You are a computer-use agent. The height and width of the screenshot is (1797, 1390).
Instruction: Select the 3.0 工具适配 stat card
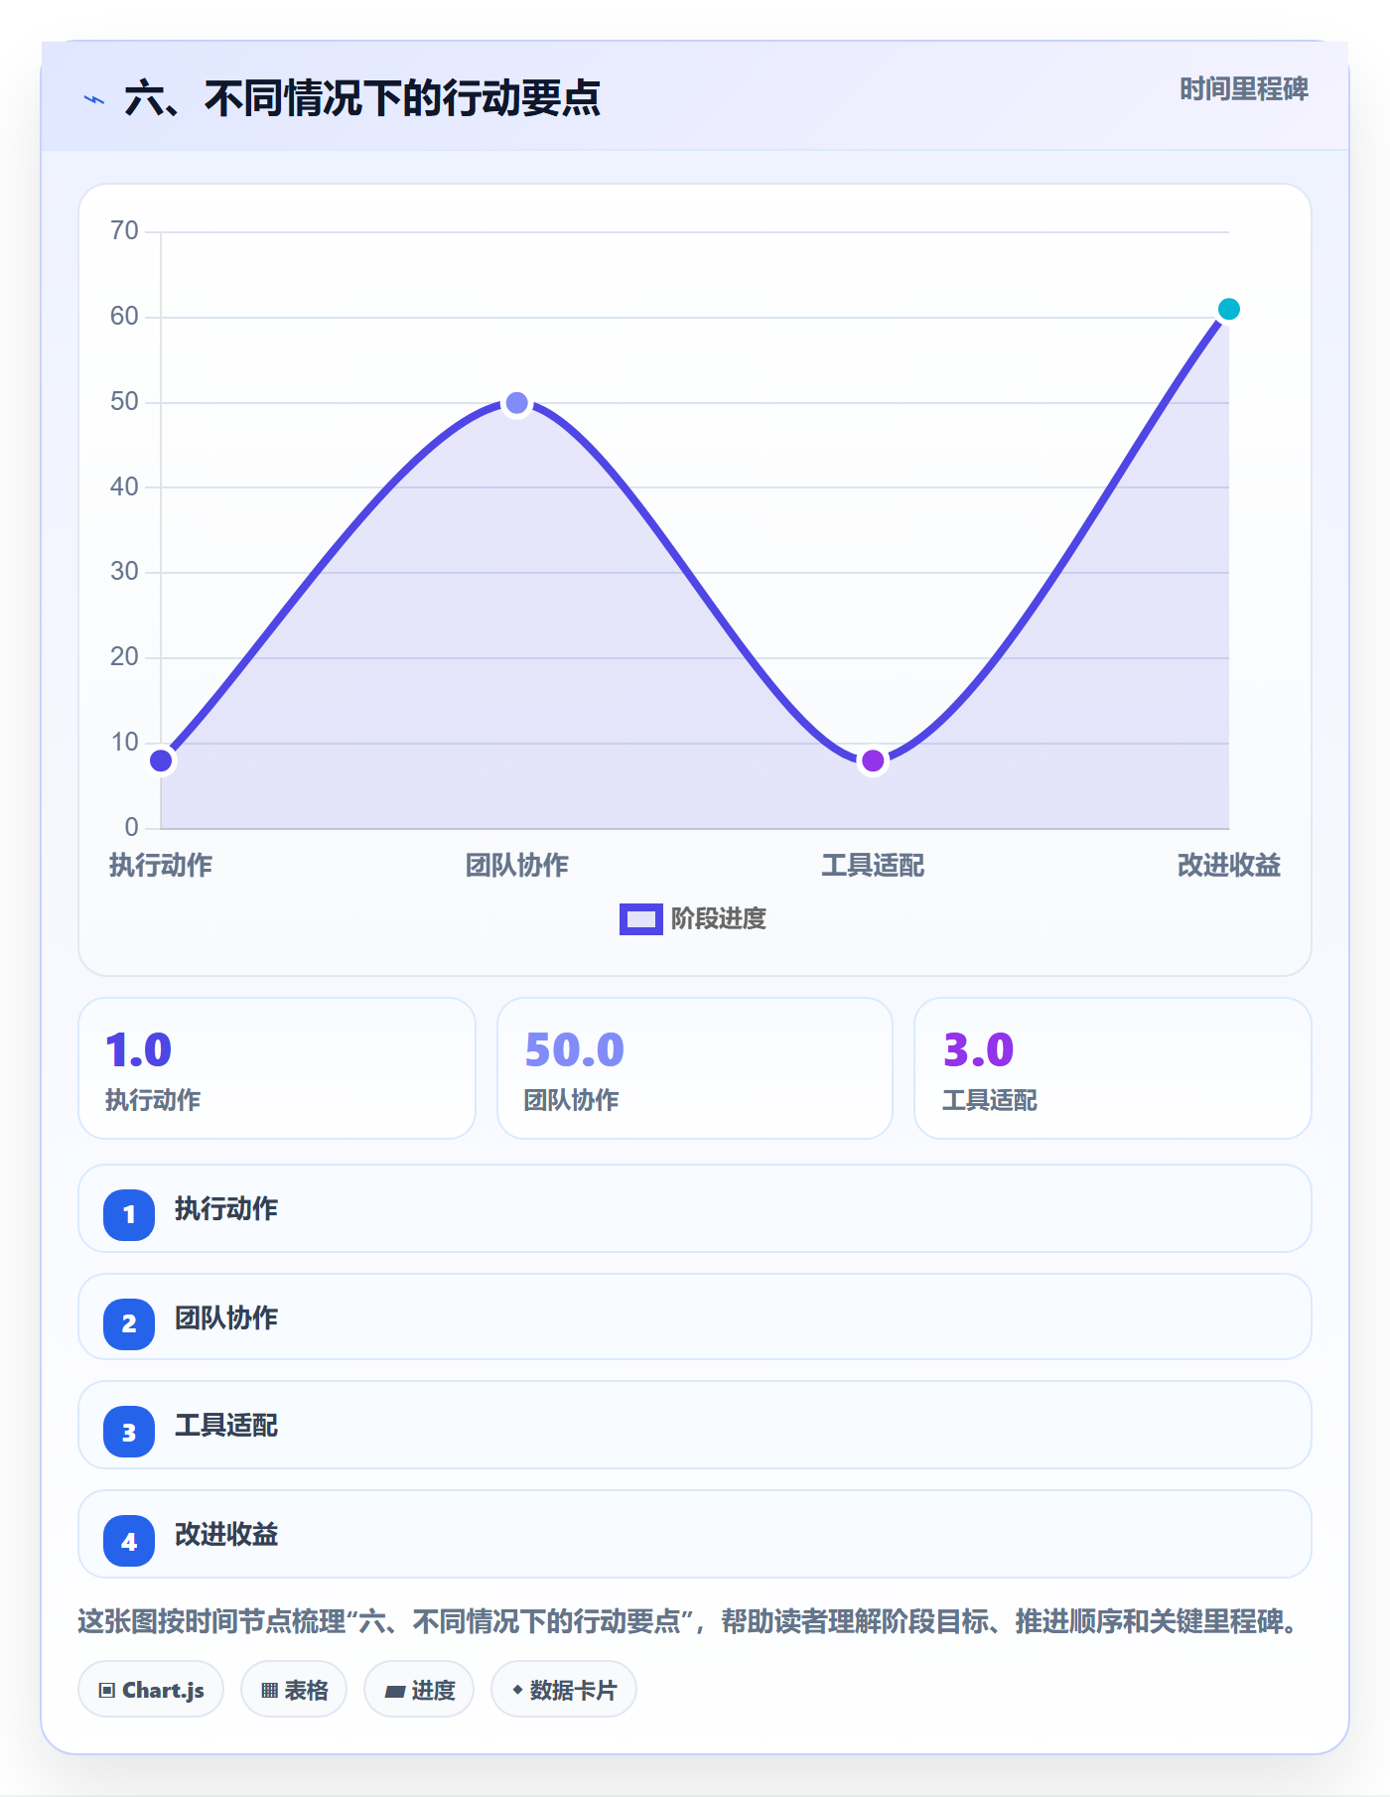1113,1068
